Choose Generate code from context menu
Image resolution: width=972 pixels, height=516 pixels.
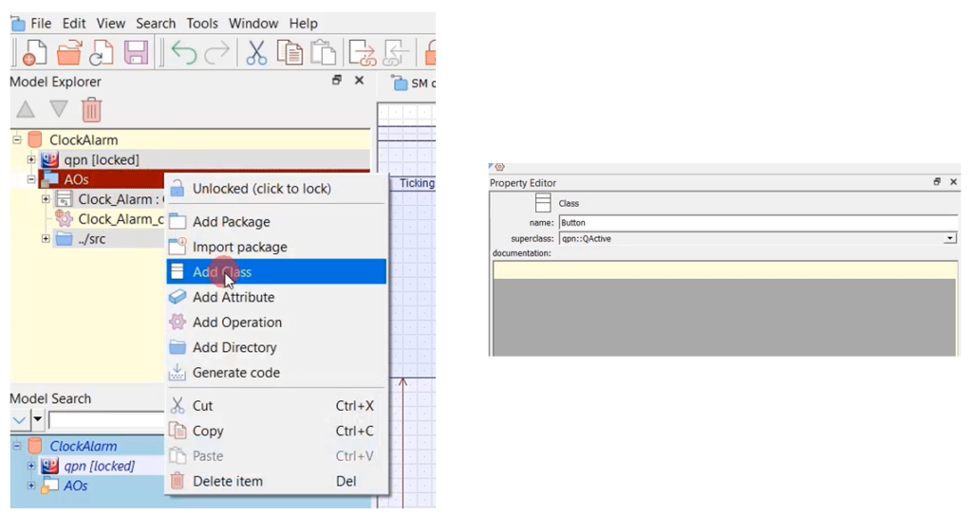pos(276,373)
